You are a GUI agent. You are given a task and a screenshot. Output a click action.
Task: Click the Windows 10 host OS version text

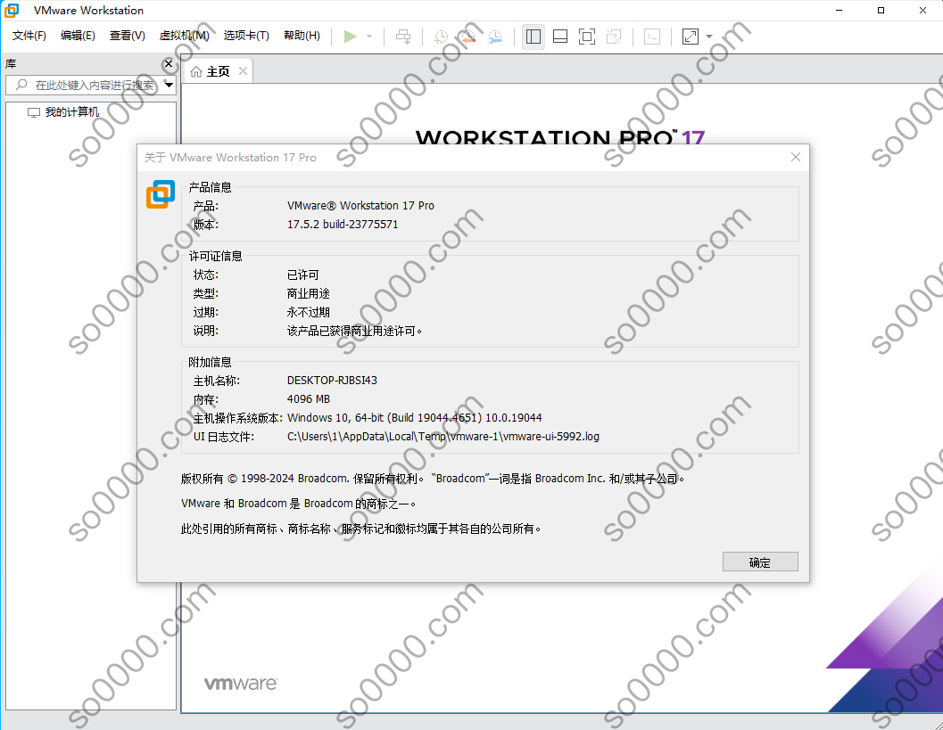pos(414,417)
